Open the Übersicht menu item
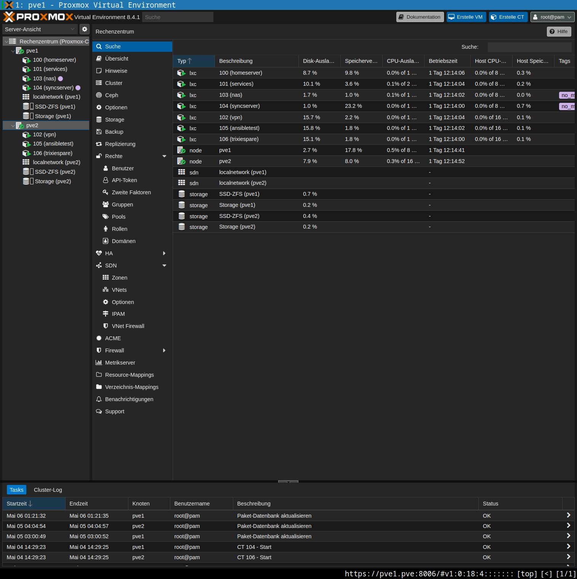Viewport: 577px width, 579px height. click(132, 59)
